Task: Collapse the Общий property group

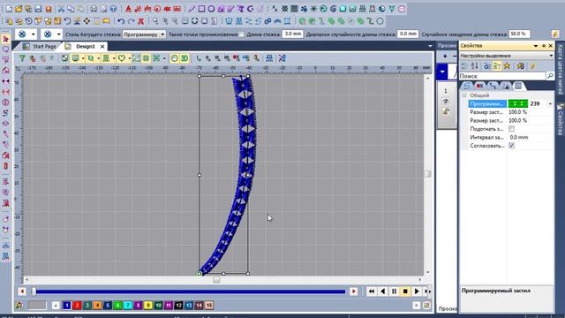Action: tap(464, 95)
